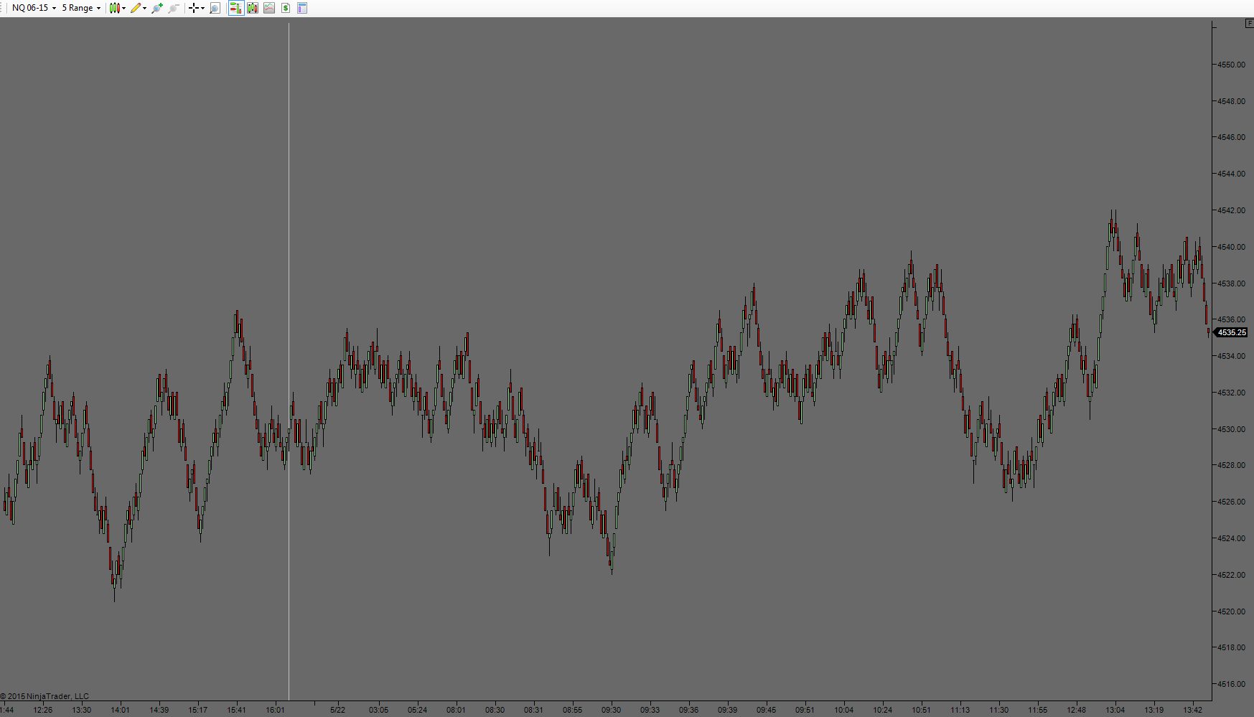The width and height of the screenshot is (1254, 717).
Task: Open the Data Box magnifier-on-page icon
Action: [x=215, y=8]
